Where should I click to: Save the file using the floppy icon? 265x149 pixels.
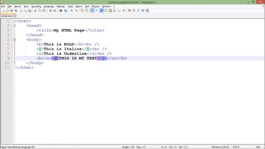pos(12,10)
